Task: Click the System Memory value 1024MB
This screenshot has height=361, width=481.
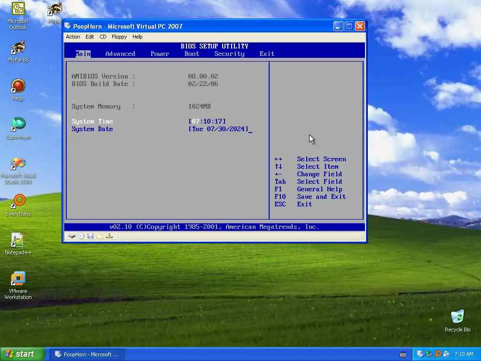Action: point(199,106)
